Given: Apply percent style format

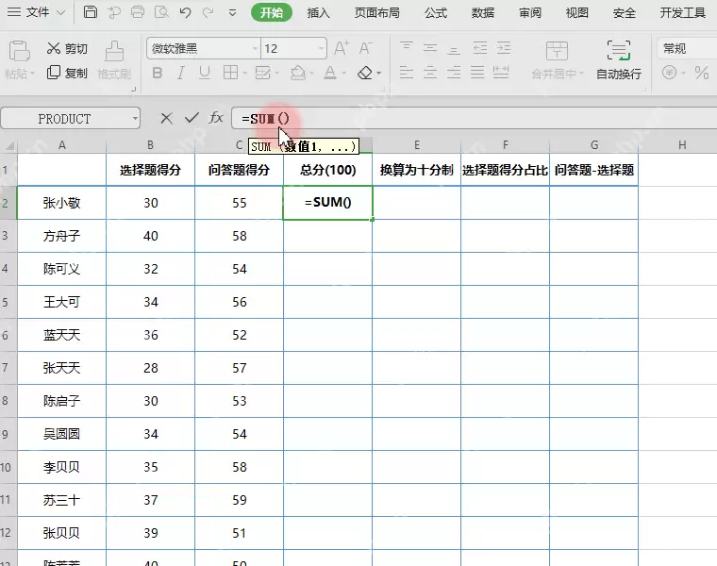Looking at the screenshot, I should pos(702,73).
